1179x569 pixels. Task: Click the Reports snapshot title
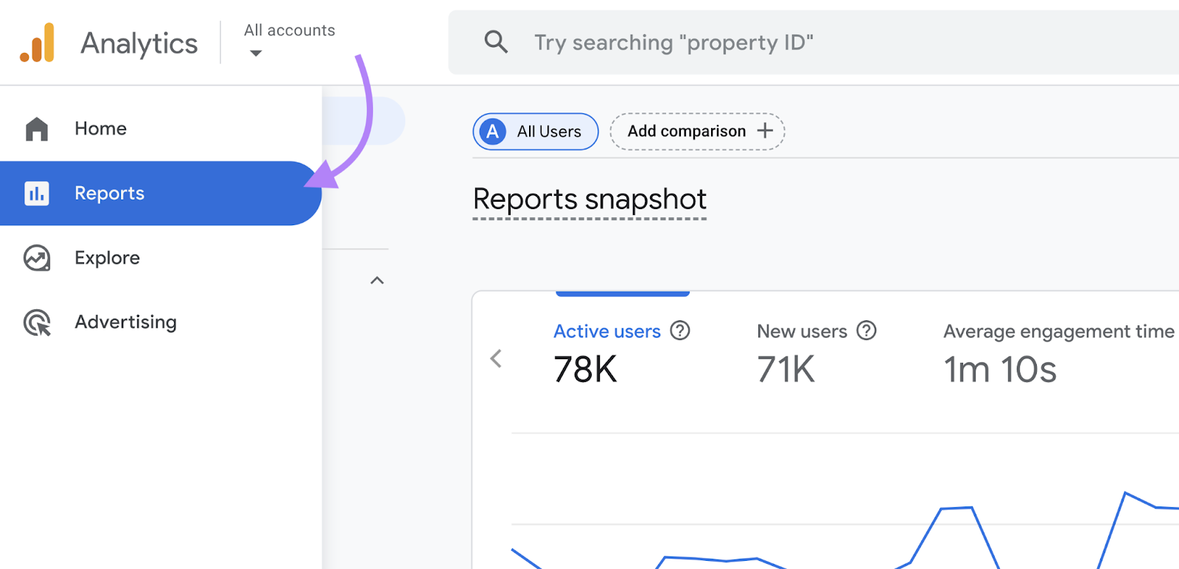589,199
